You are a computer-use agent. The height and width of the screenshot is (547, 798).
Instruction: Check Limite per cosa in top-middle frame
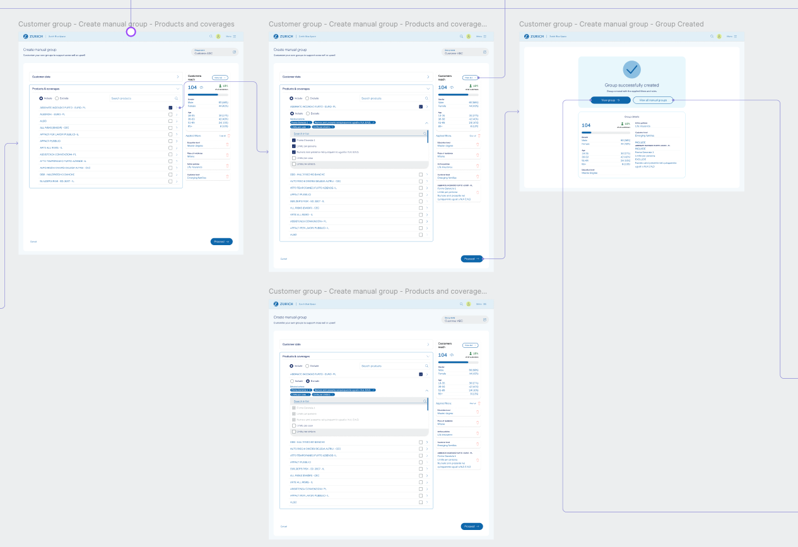(x=294, y=158)
